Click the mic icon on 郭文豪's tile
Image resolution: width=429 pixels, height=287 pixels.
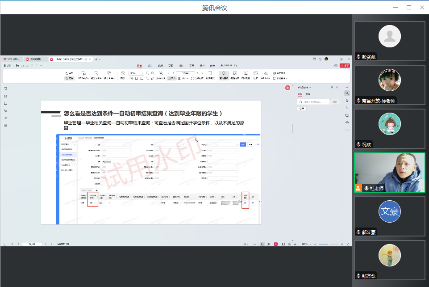click(x=358, y=232)
